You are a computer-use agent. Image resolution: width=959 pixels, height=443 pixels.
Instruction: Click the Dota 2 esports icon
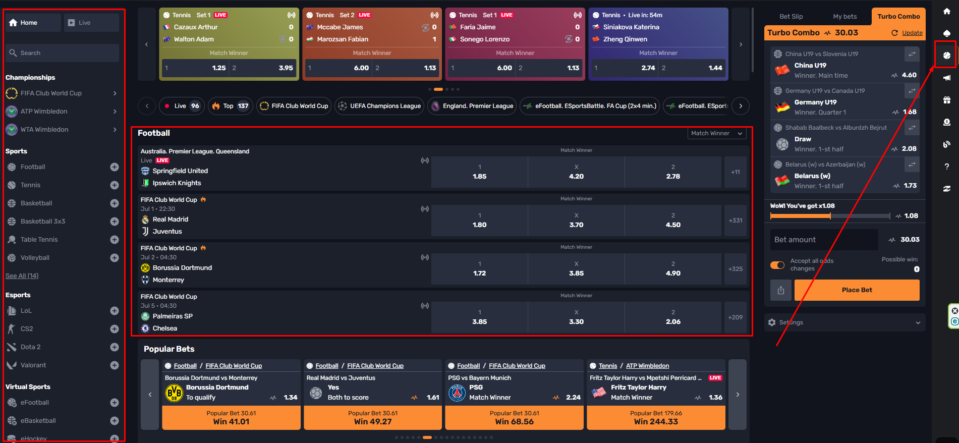[12, 347]
